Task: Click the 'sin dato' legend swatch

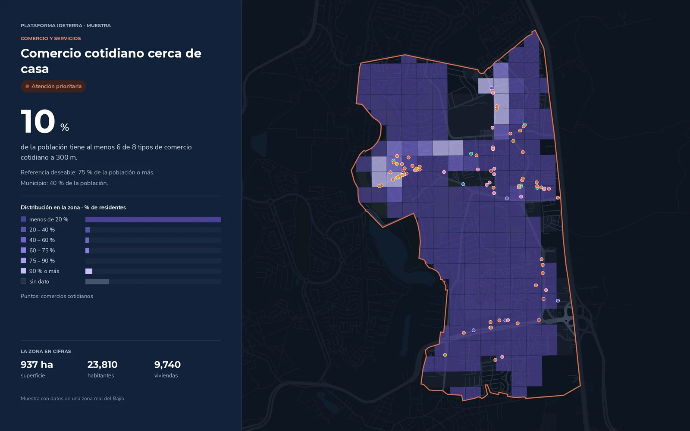Action: (23, 281)
